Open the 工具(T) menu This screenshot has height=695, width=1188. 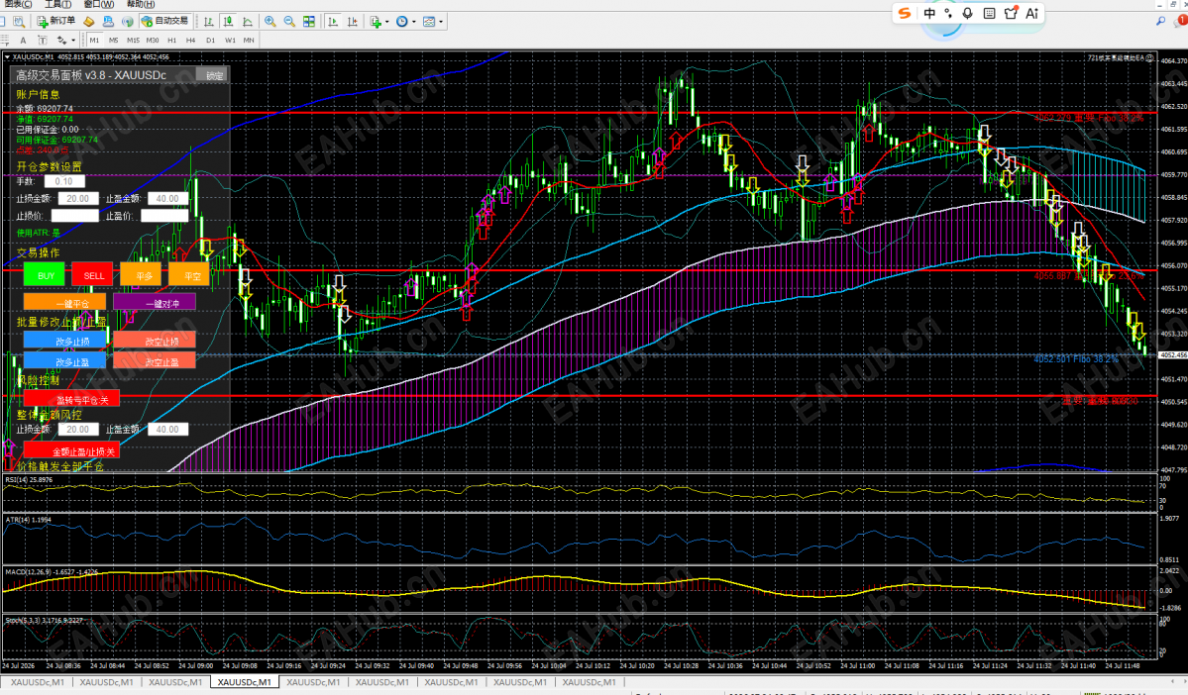point(57,4)
